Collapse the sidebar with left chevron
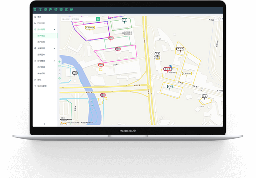This screenshot has height=178, width=256. (44, 124)
